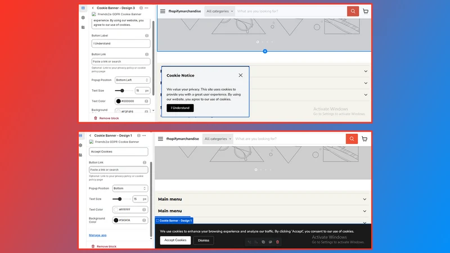The width and height of the screenshot is (450, 253).
Task: Open Sections panel icon in top editor sidebar
Action: coord(83,8)
